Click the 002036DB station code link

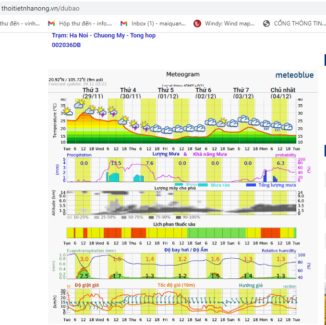[x=66, y=45]
